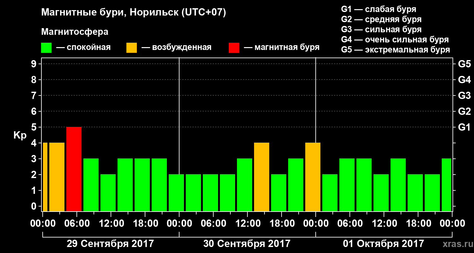474x253 pixels.
Task: Click the red 'магнитная буря' legend swatch
Action: 234,48
